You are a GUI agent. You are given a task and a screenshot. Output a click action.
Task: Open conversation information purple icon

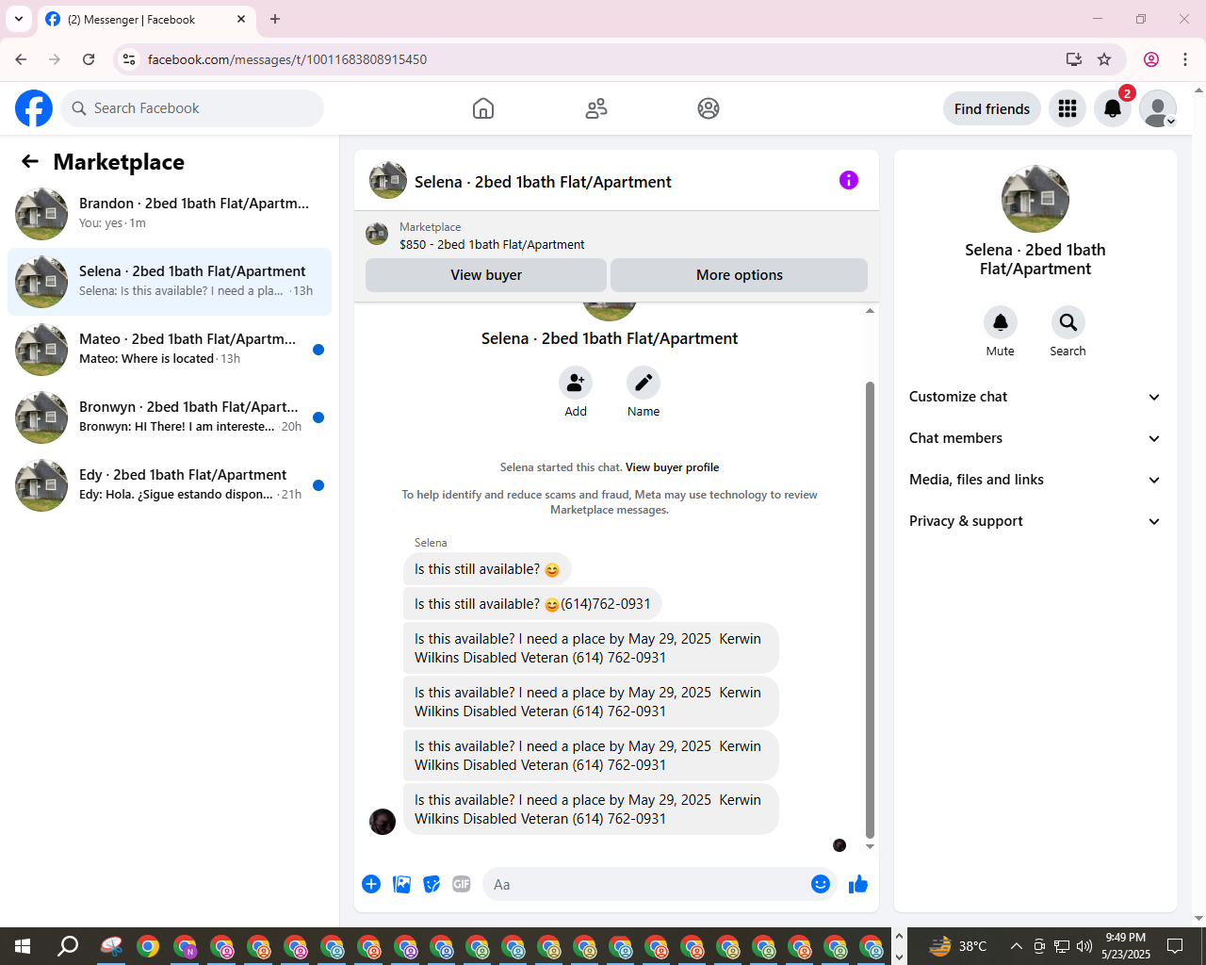(x=849, y=180)
